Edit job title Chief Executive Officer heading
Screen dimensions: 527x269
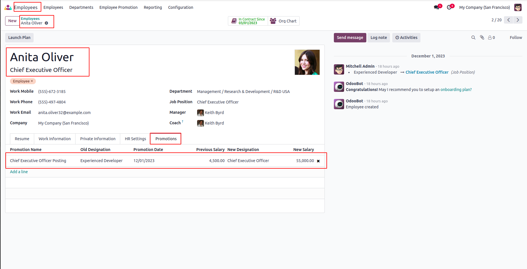(x=41, y=70)
